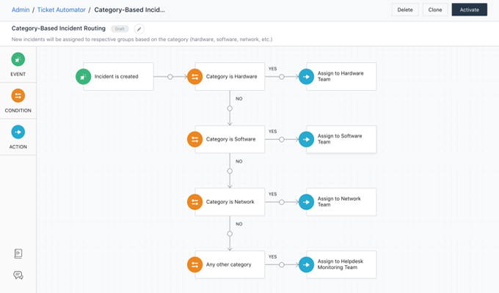Screen dimensions: 499x293
Task: Click connector circle below Category is Hardware
Action: pos(230,108)
